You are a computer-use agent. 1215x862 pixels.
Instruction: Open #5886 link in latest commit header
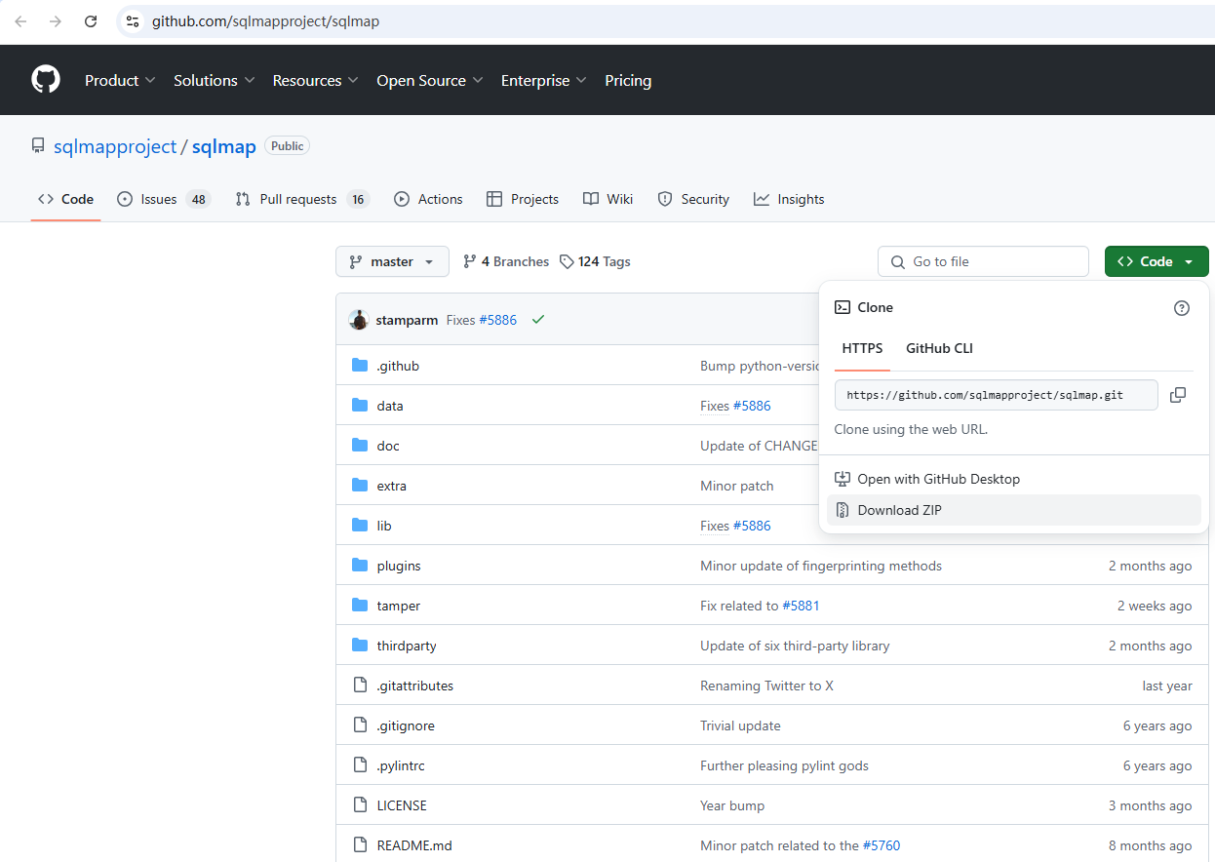tap(497, 320)
